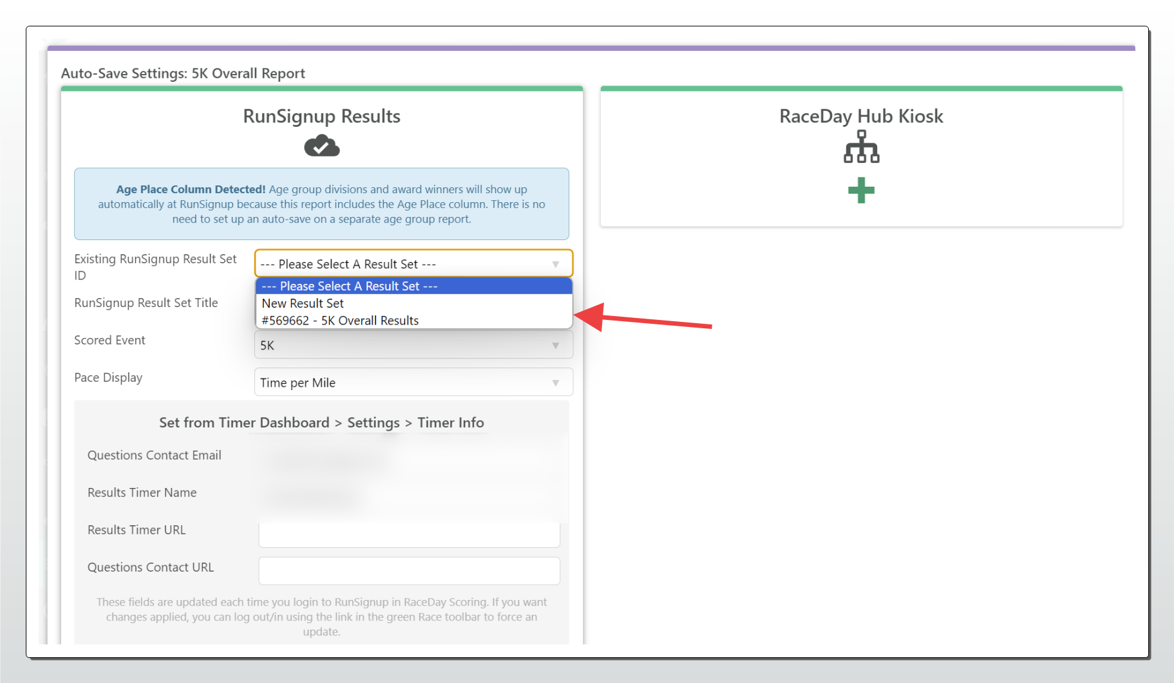Click the Questions Contact URL input field
Screen dimensions: 1174x683
click(x=409, y=571)
